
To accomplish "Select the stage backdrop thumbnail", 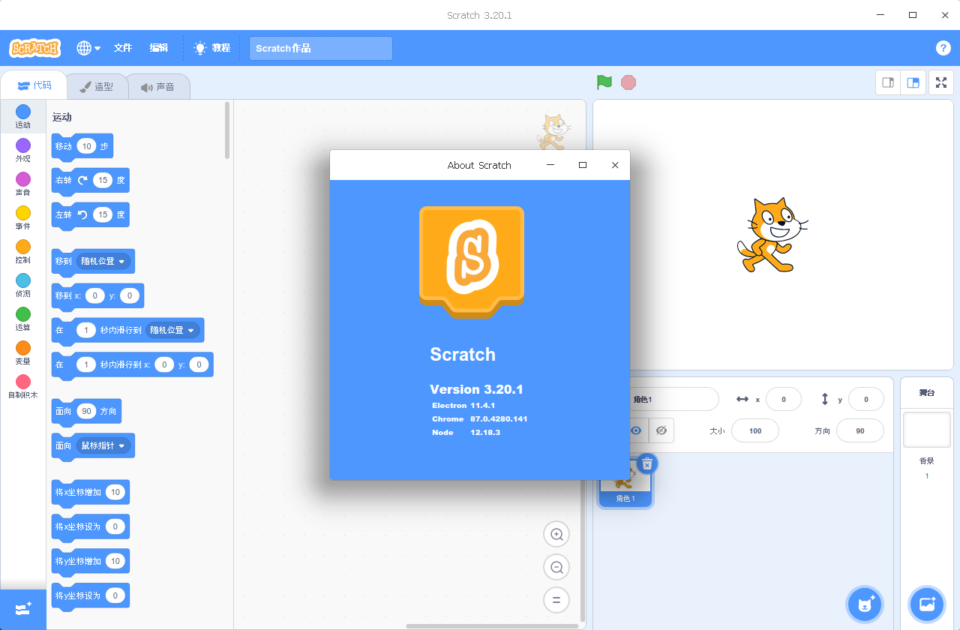I will tap(927, 430).
